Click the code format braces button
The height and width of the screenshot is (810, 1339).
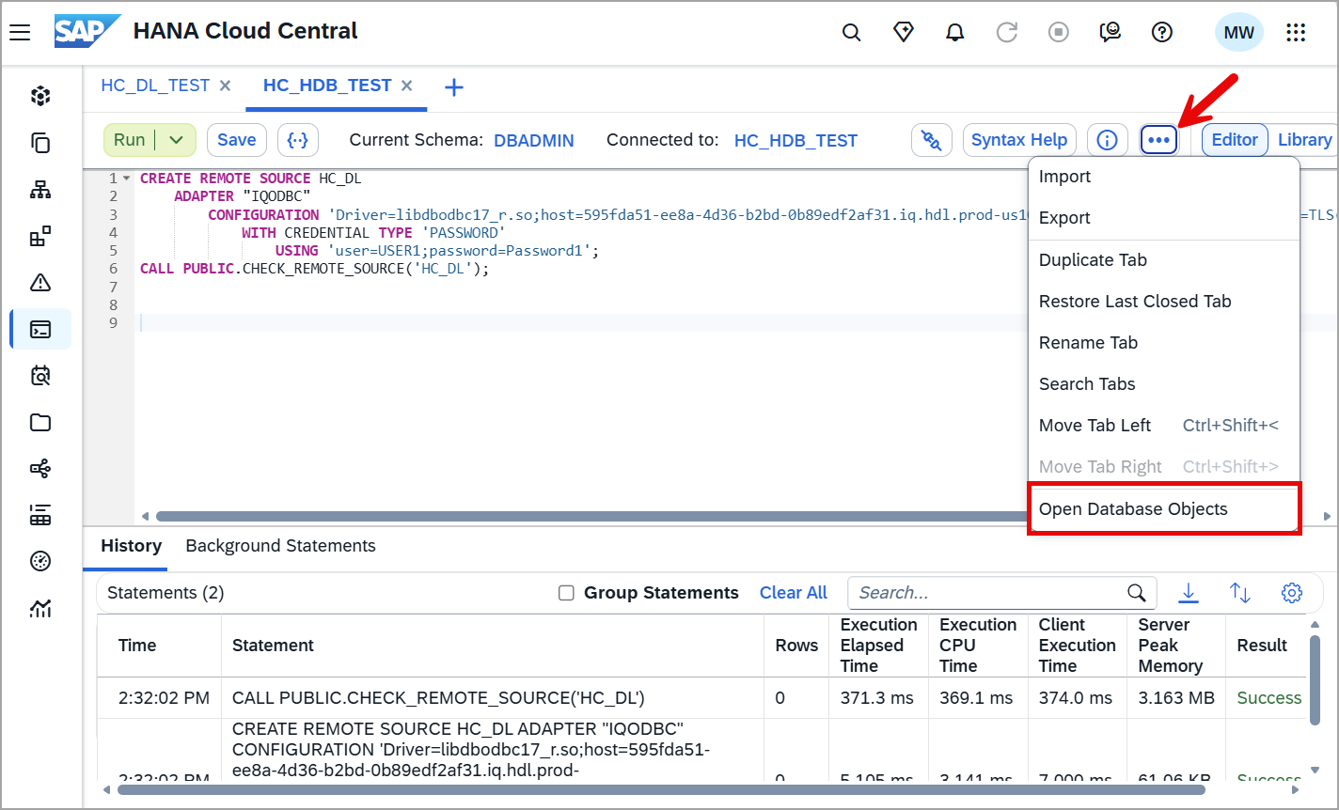coord(298,140)
